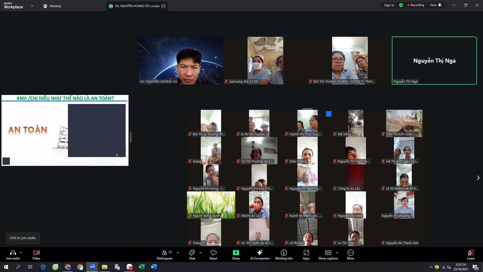This screenshot has width=483, height=272.
Task: Open AI Companion
Action: pyautogui.click(x=260, y=255)
